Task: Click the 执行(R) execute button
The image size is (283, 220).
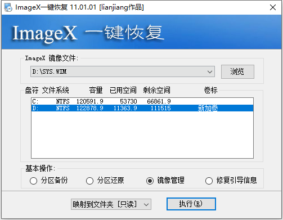Action: coord(191,204)
